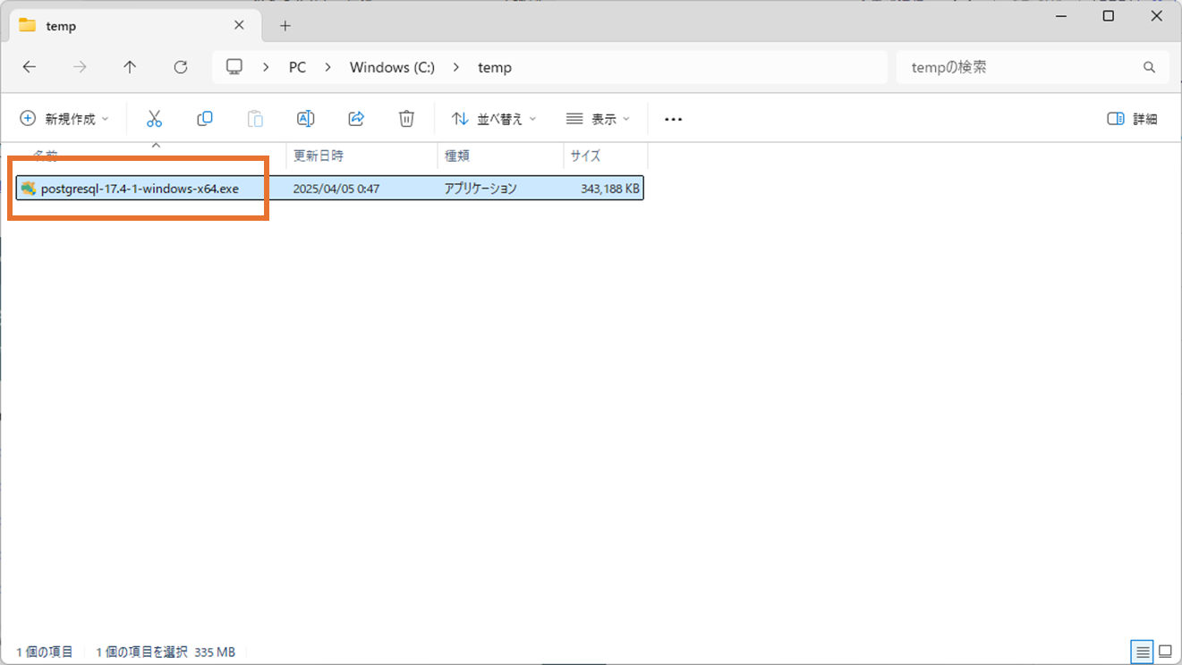Click the date 2025/04/05 0:47
1182x665 pixels.
click(336, 189)
